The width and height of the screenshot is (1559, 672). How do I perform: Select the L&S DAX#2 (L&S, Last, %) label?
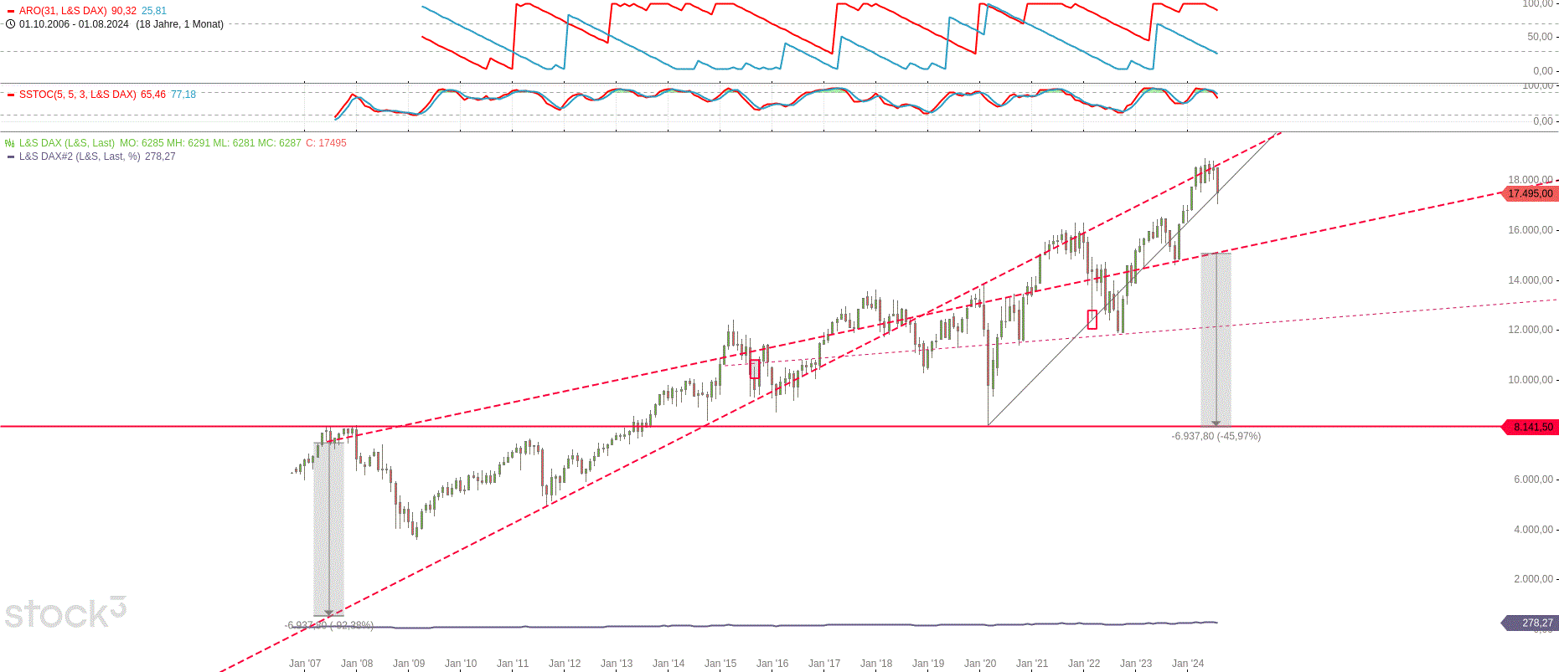pos(80,156)
